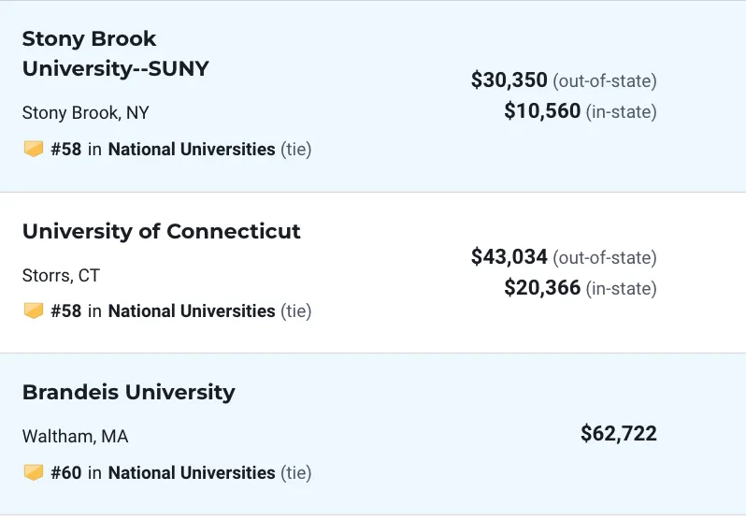Select Stony Brook's National Universities ranking link
The image size is (746, 520).
click(x=192, y=149)
